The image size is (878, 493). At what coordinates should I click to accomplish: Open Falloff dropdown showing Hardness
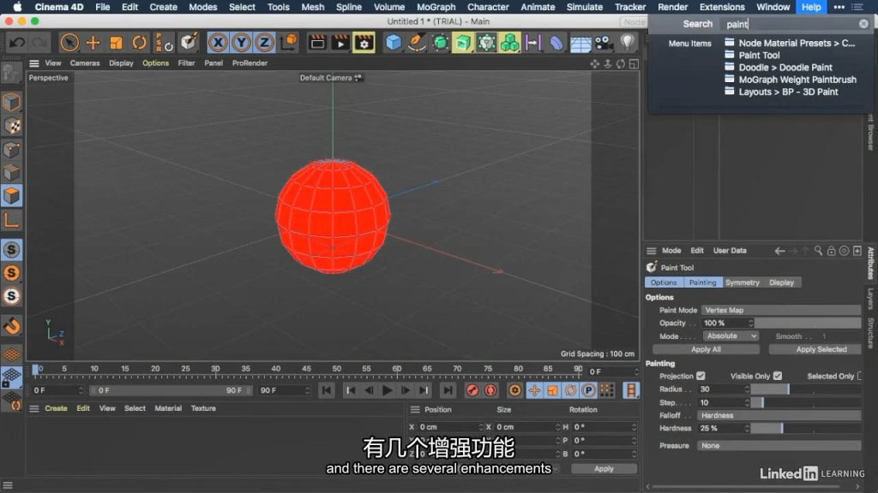click(779, 415)
